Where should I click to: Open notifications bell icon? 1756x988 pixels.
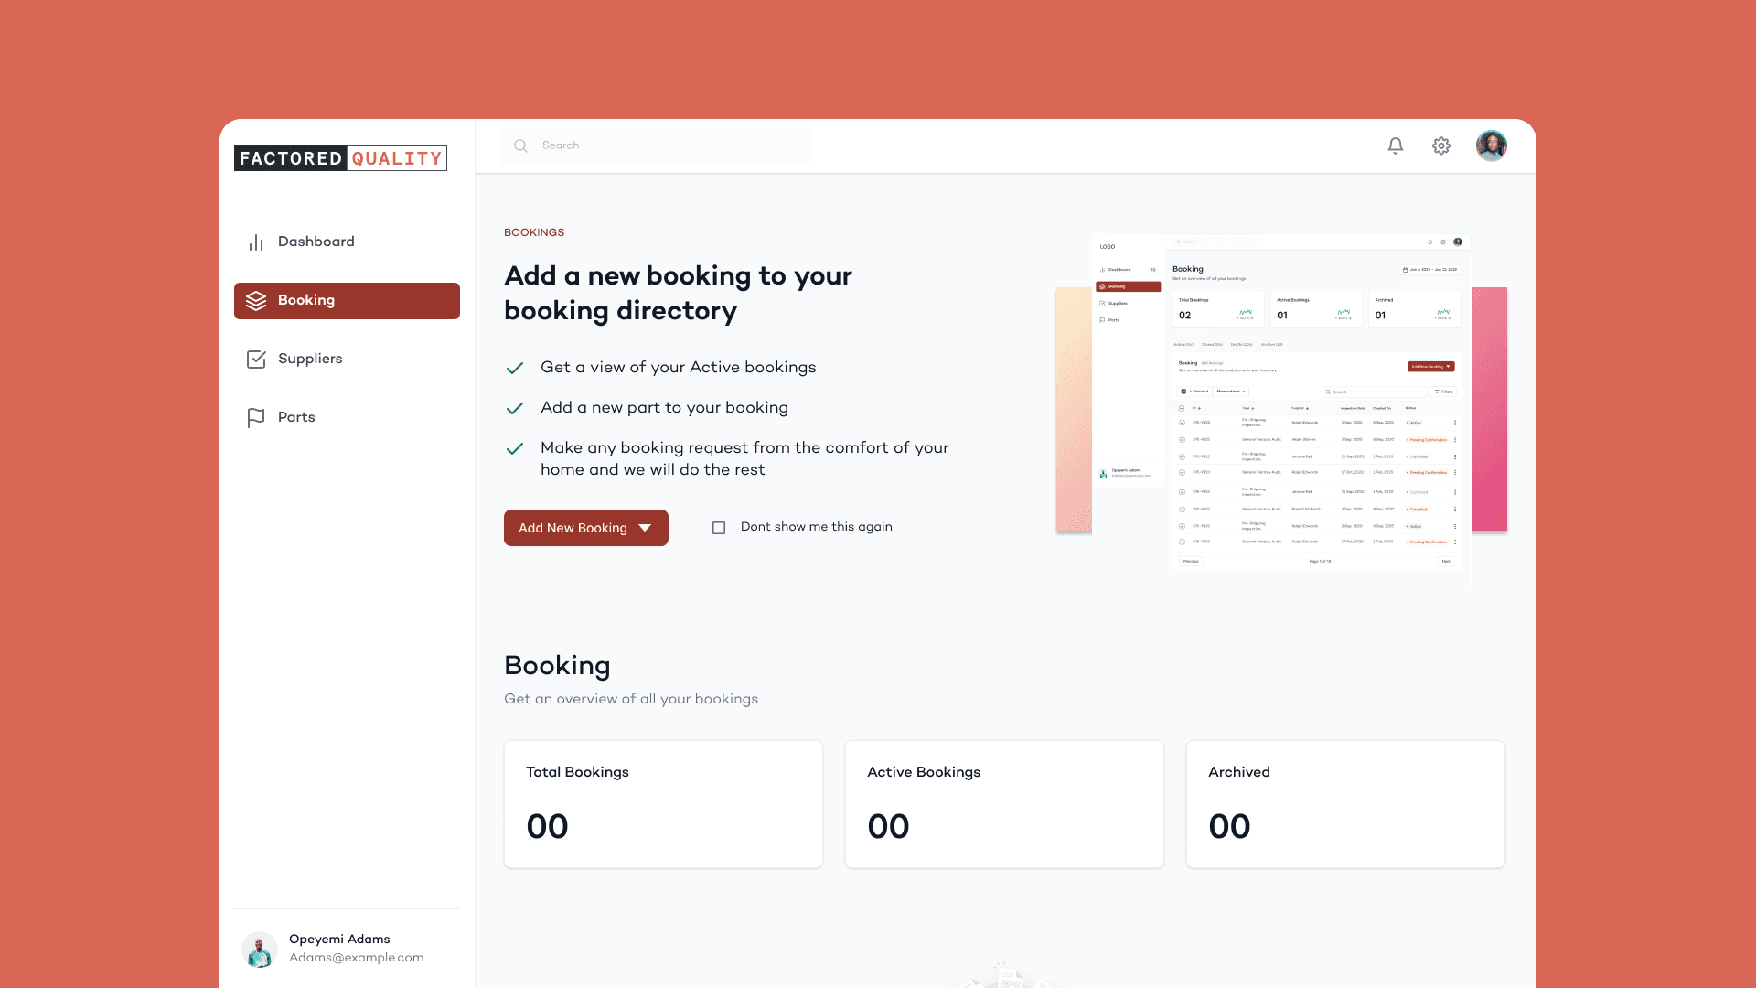coord(1395,145)
